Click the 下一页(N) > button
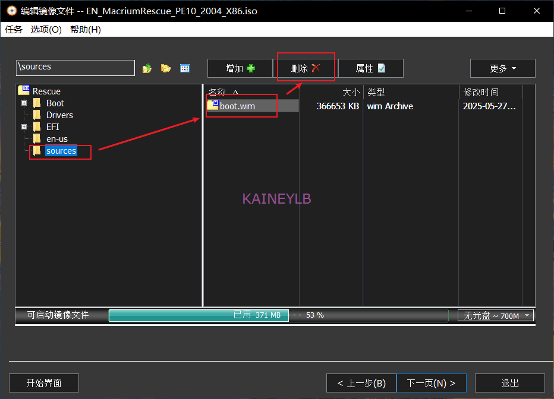 click(431, 383)
